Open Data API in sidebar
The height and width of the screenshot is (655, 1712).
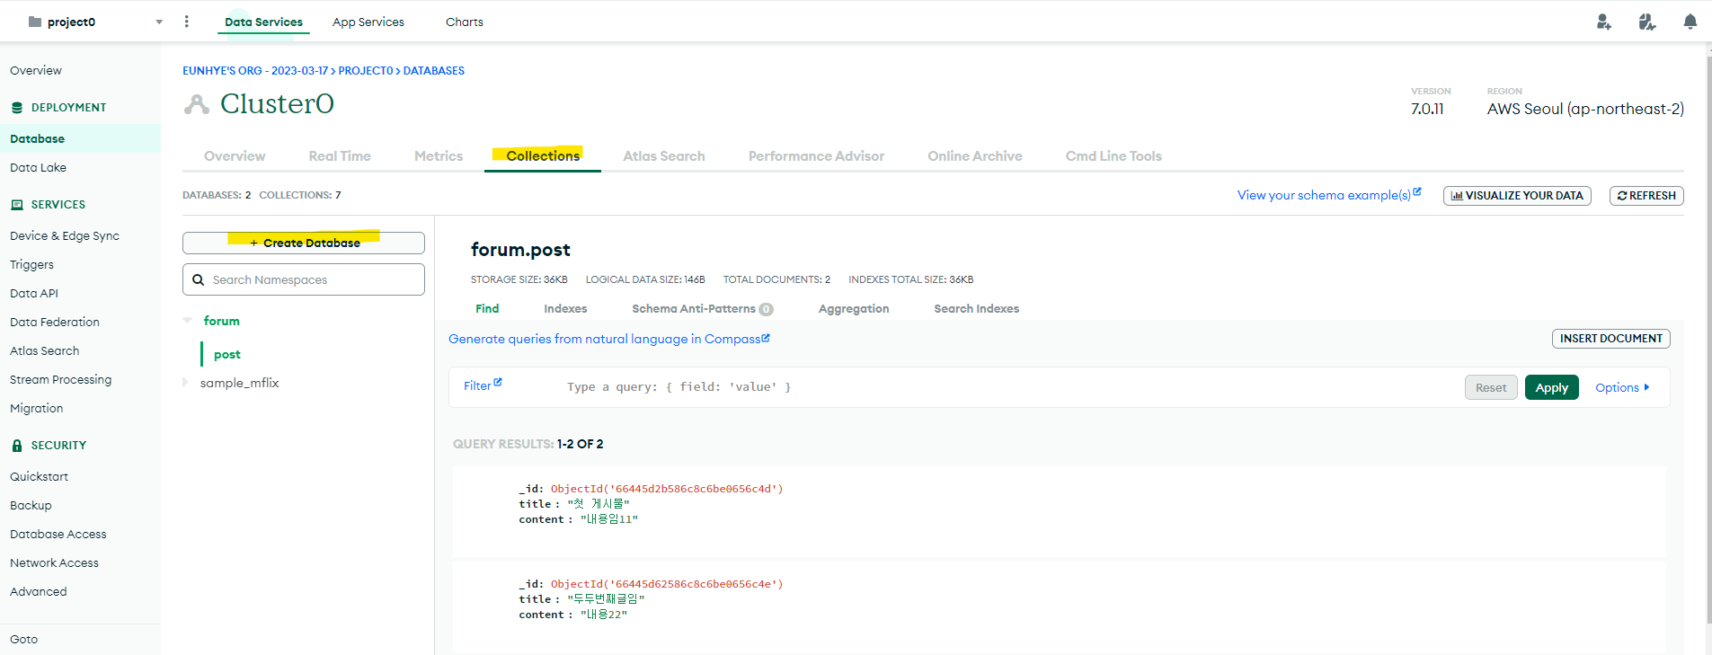pos(34,293)
